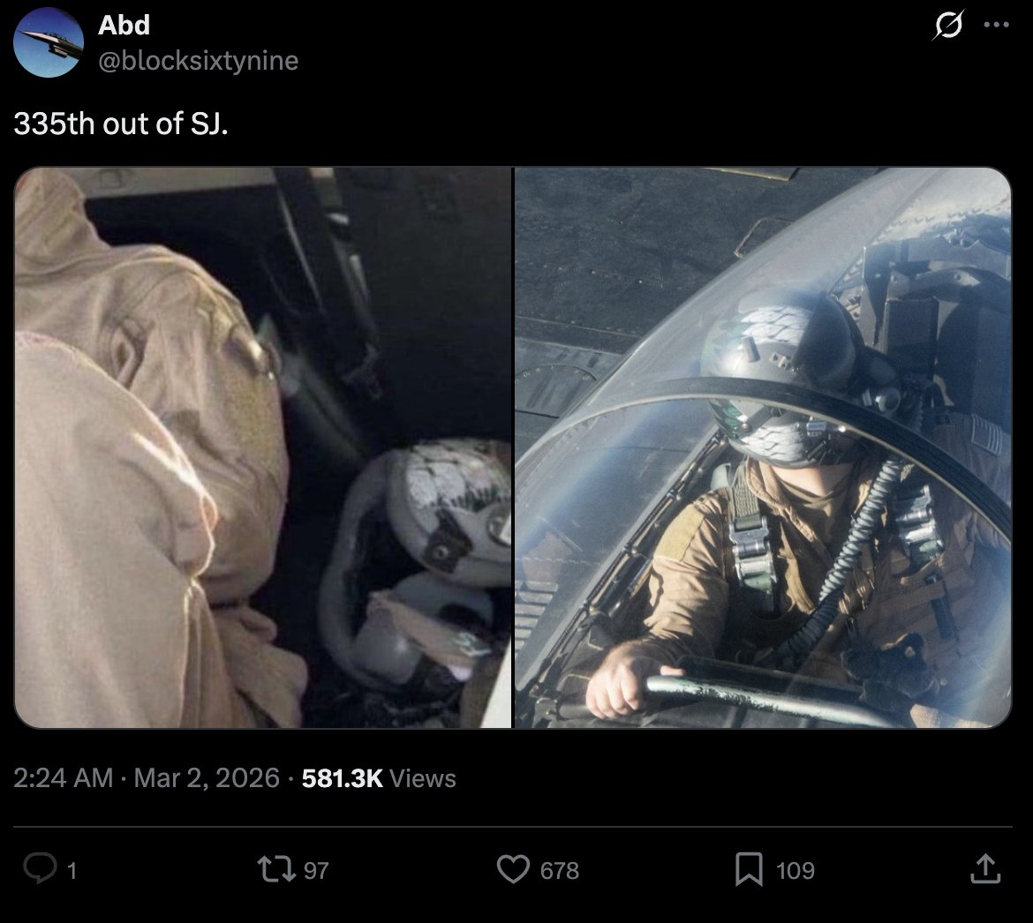The height and width of the screenshot is (923, 1033).
Task: Click the repost count 97
Action: tap(315, 870)
